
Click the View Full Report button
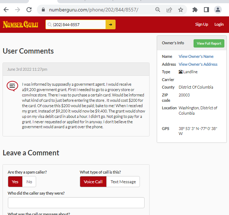(209, 43)
